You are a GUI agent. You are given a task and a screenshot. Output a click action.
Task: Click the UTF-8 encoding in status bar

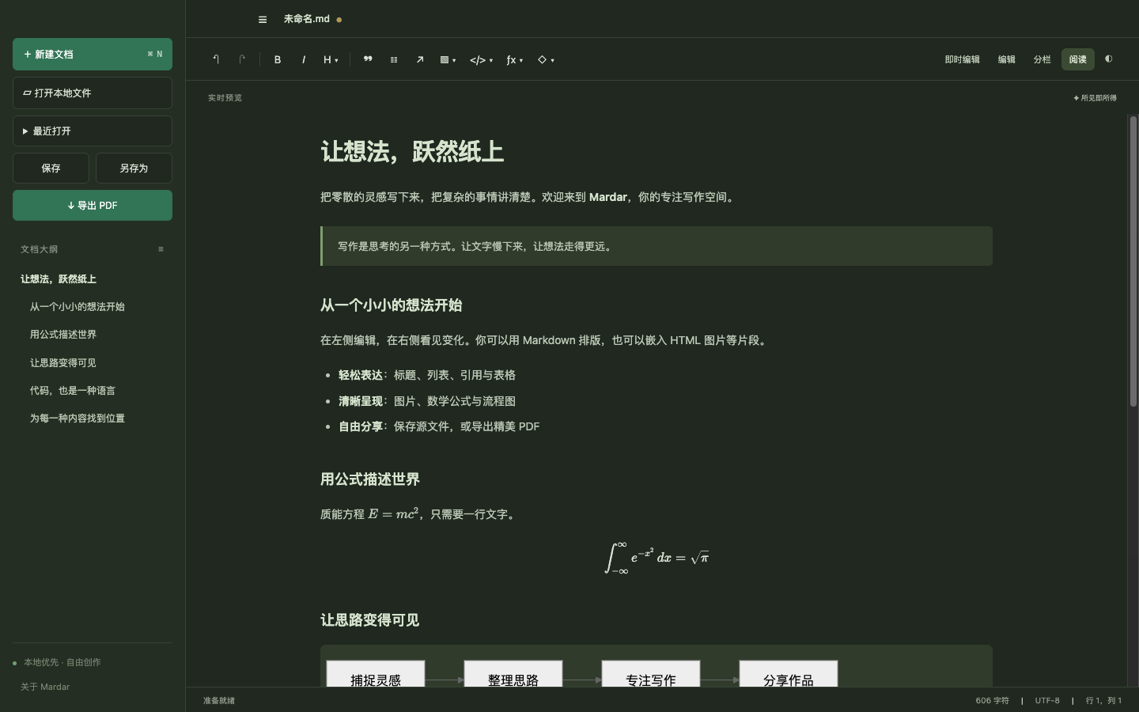pos(1047,701)
